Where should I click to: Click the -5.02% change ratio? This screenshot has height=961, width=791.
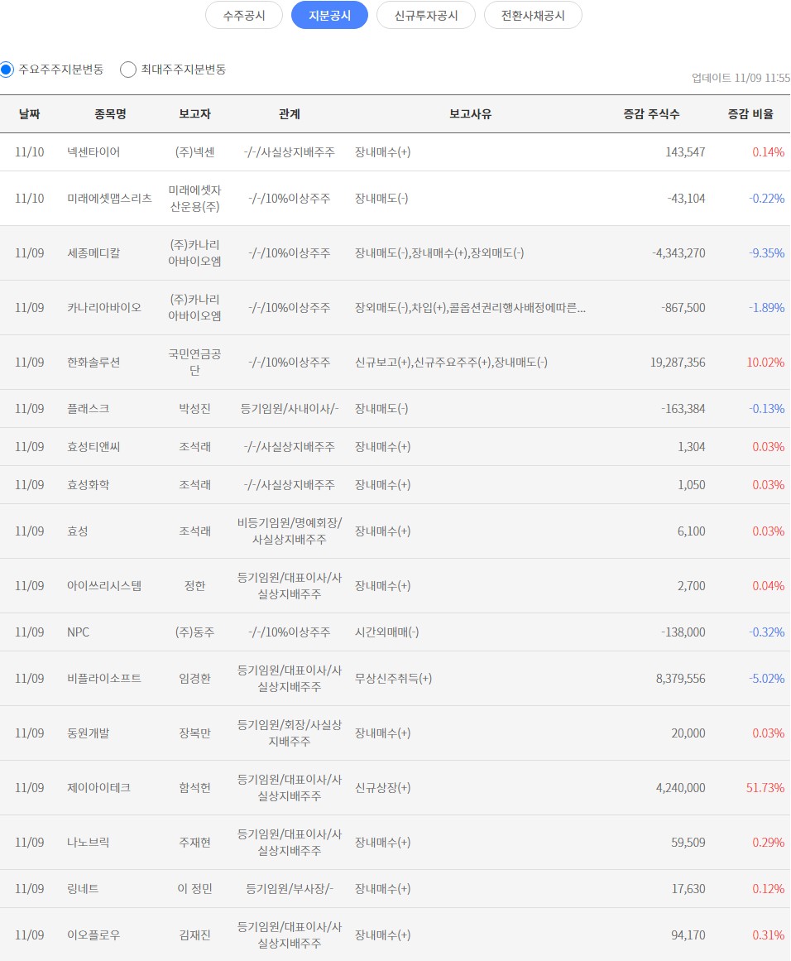coord(766,679)
